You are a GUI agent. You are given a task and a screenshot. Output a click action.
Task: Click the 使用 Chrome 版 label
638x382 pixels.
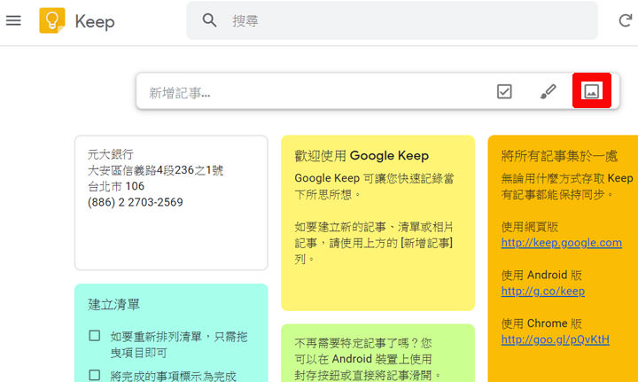point(541,324)
